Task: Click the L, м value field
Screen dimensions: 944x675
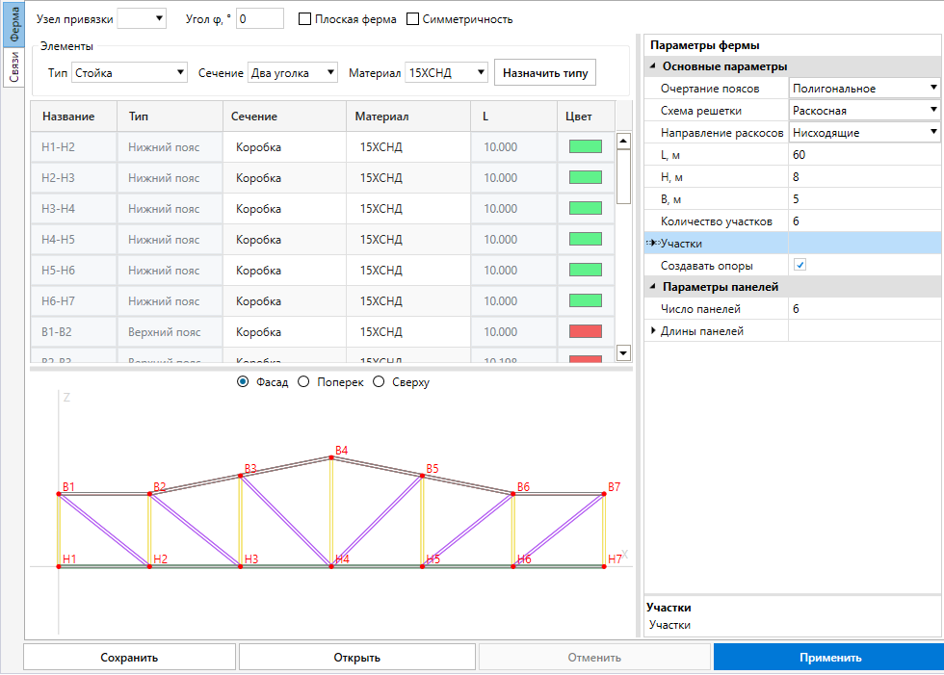Action: pos(865,155)
